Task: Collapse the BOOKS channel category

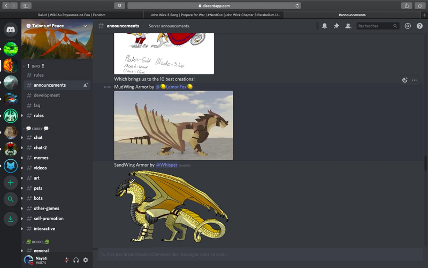Action: click(37, 242)
